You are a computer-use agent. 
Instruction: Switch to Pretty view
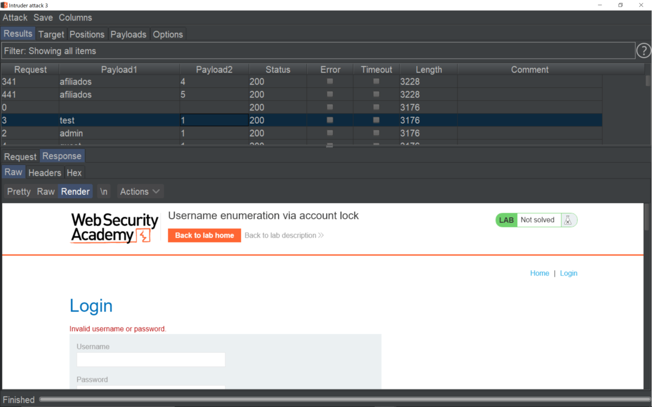tap(19, 192)
